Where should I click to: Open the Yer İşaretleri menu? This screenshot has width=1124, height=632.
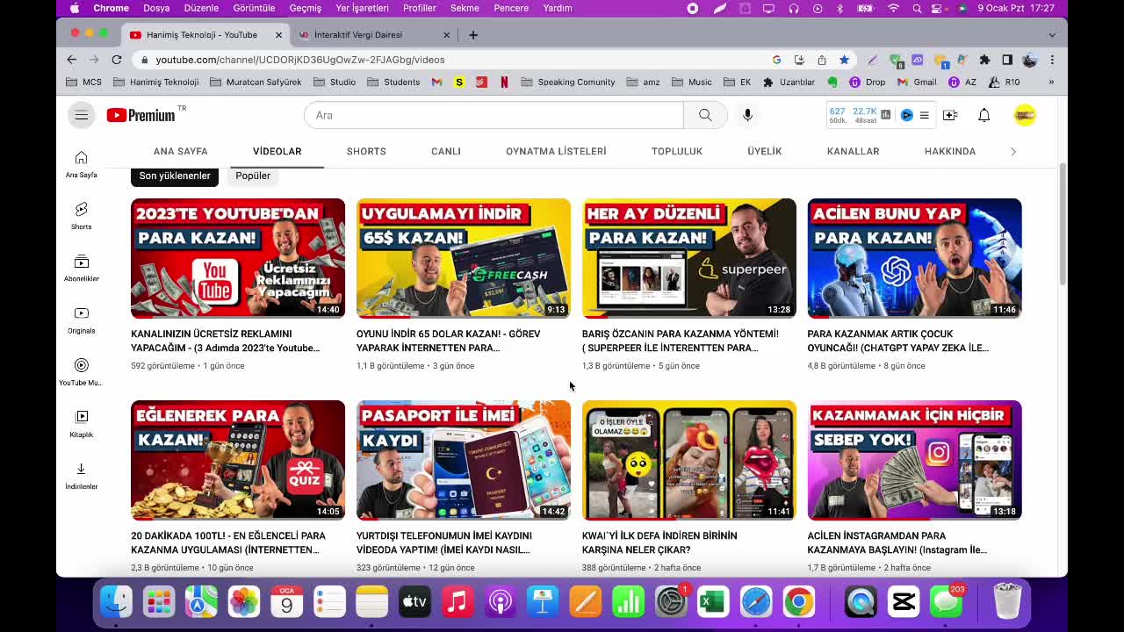click(362, 8)
